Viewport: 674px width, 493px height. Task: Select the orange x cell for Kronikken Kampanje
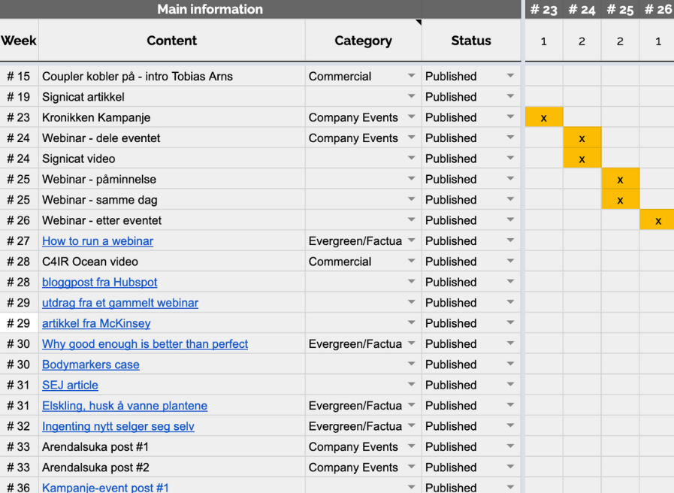point(544,118)
